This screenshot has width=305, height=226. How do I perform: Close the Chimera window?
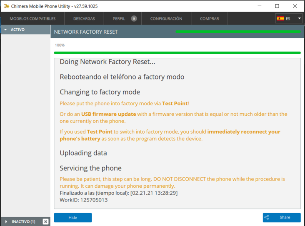pos(295,6)
